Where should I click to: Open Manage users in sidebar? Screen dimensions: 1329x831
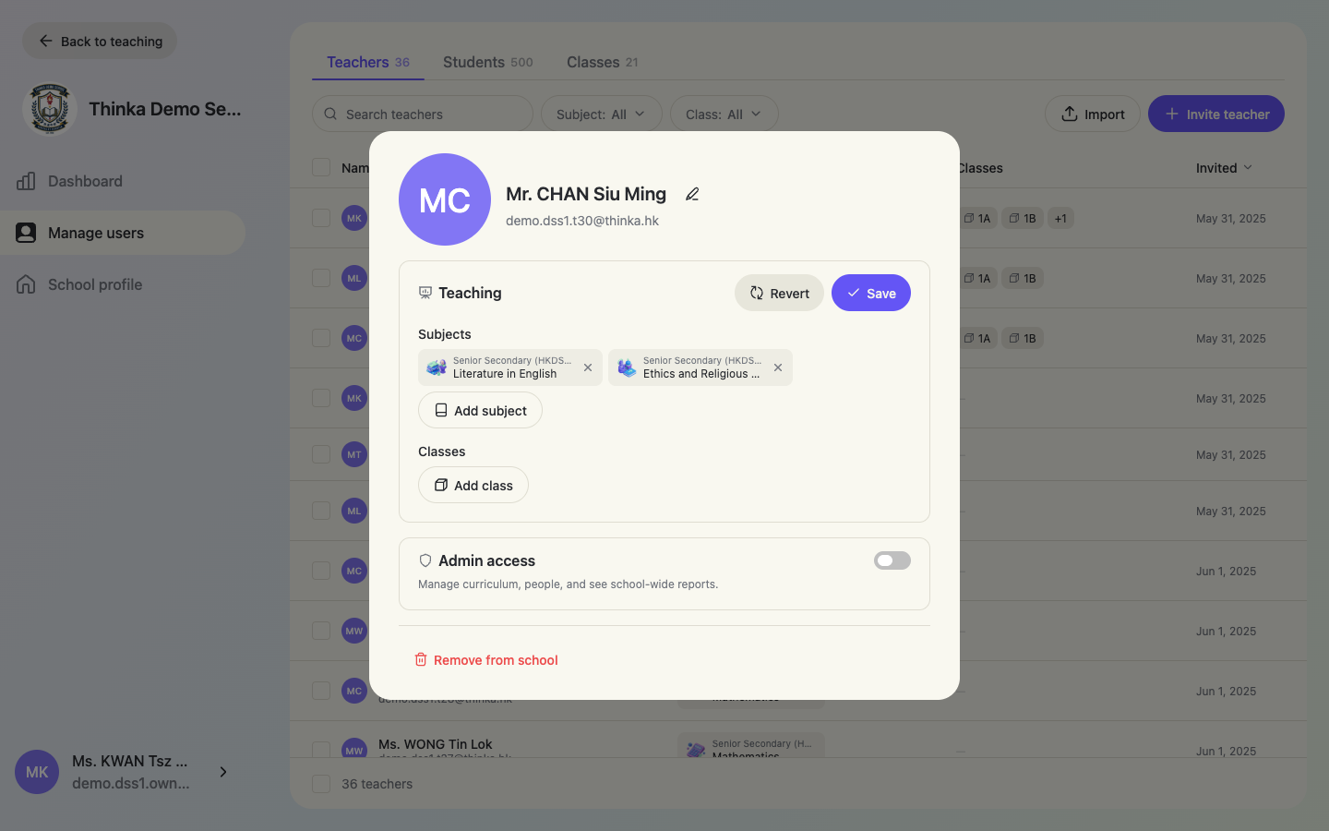click(123, 233)
